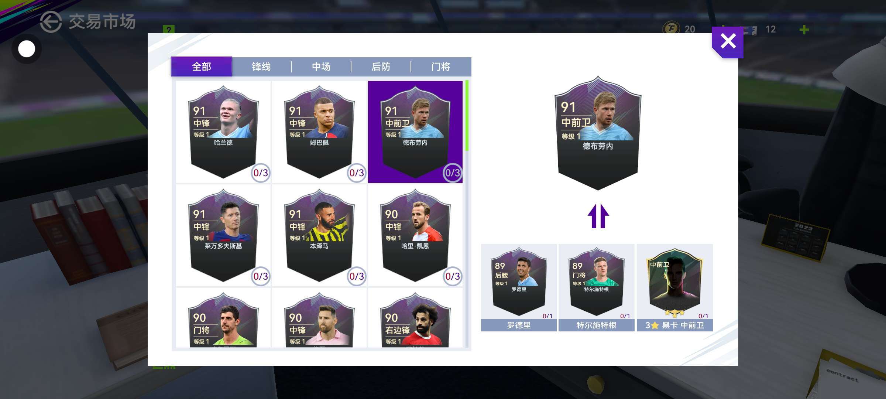Tap the white floating circle button
This screenshot has width=886, height=399.
click(27, 49)
